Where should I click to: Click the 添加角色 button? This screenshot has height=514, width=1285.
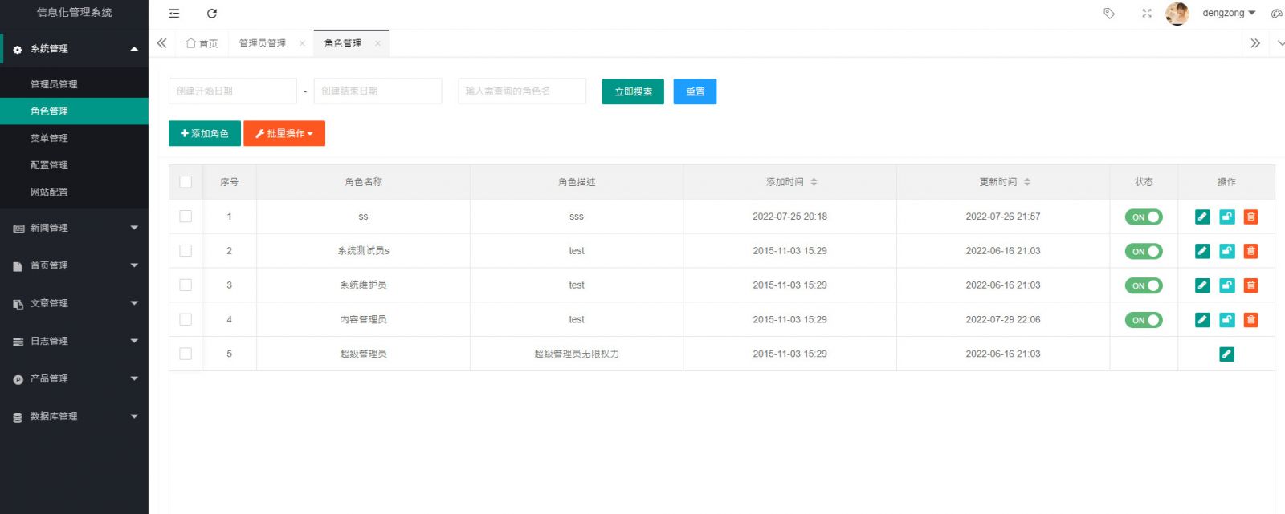[x=205, y=134]
